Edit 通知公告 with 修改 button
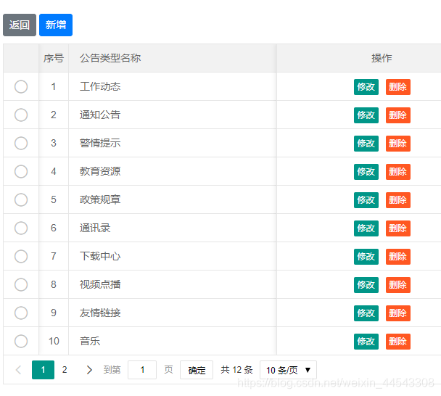 [366, 115]
